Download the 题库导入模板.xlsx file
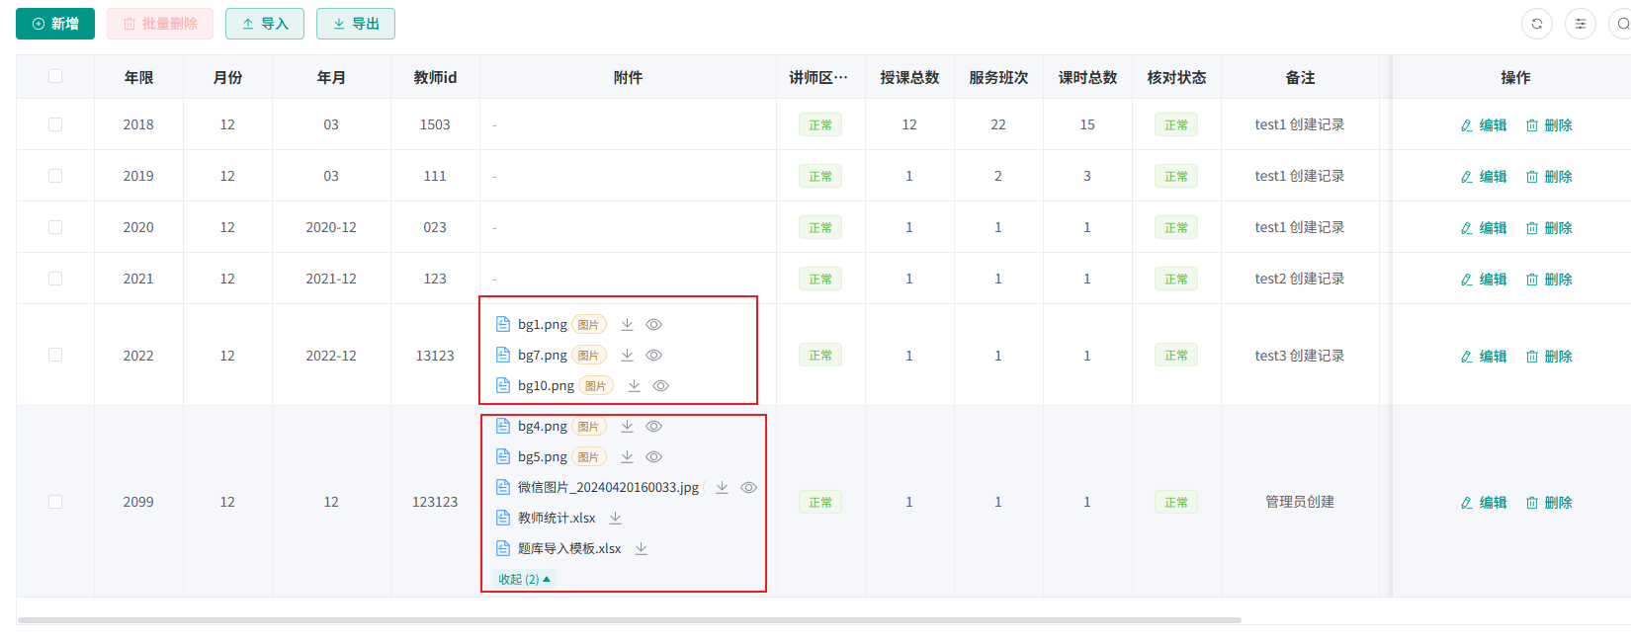Screen dimensions: 1631x644 (x=641, y=548)
